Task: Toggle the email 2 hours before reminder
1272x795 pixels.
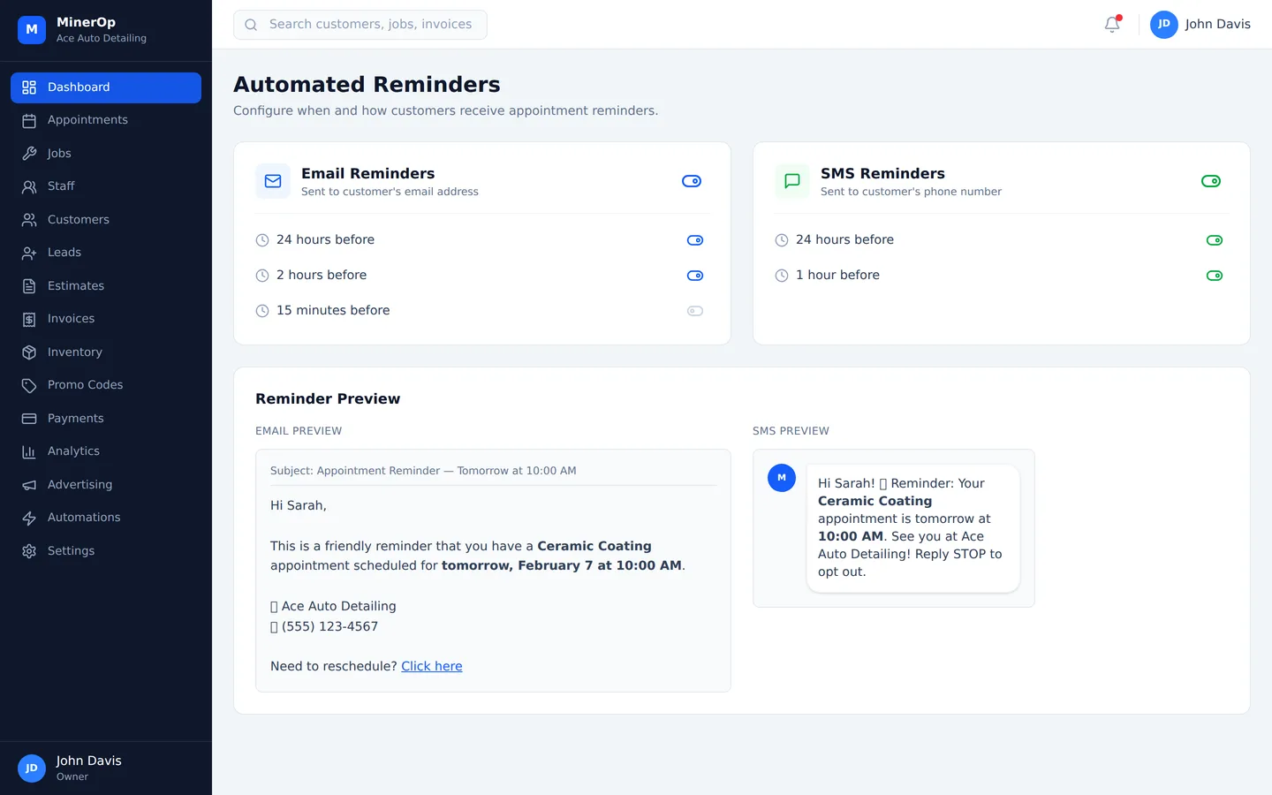Action: [695, 276]
